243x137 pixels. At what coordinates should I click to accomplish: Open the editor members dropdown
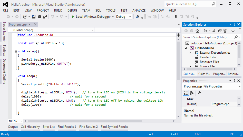tap(179, 30)
